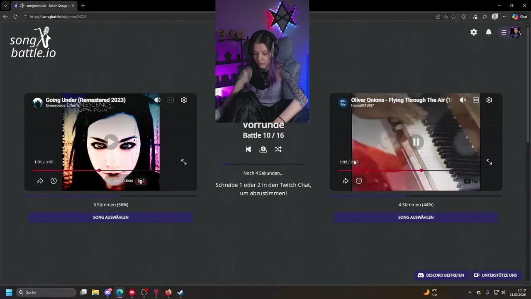
Task: Click watch later on Going Under video
Action: pos(54,181)
